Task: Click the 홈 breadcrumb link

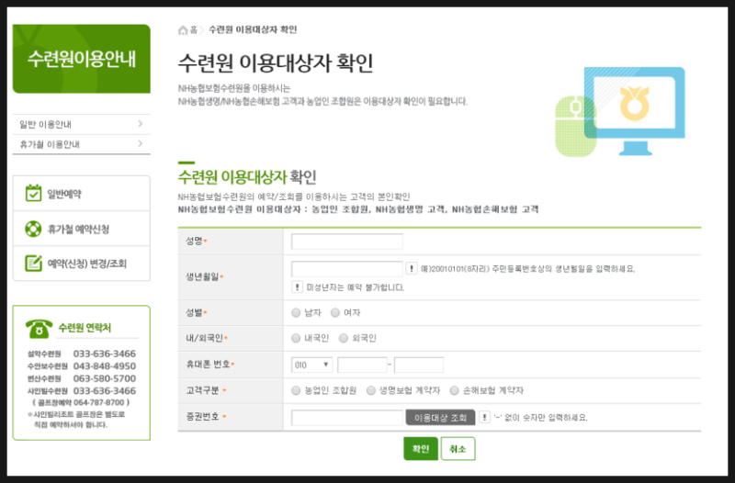Action: 193,30
